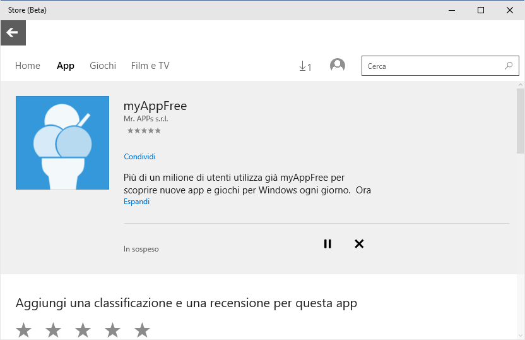Rate the app five stars
Viewport: 525px width, 340px height.
142,330
